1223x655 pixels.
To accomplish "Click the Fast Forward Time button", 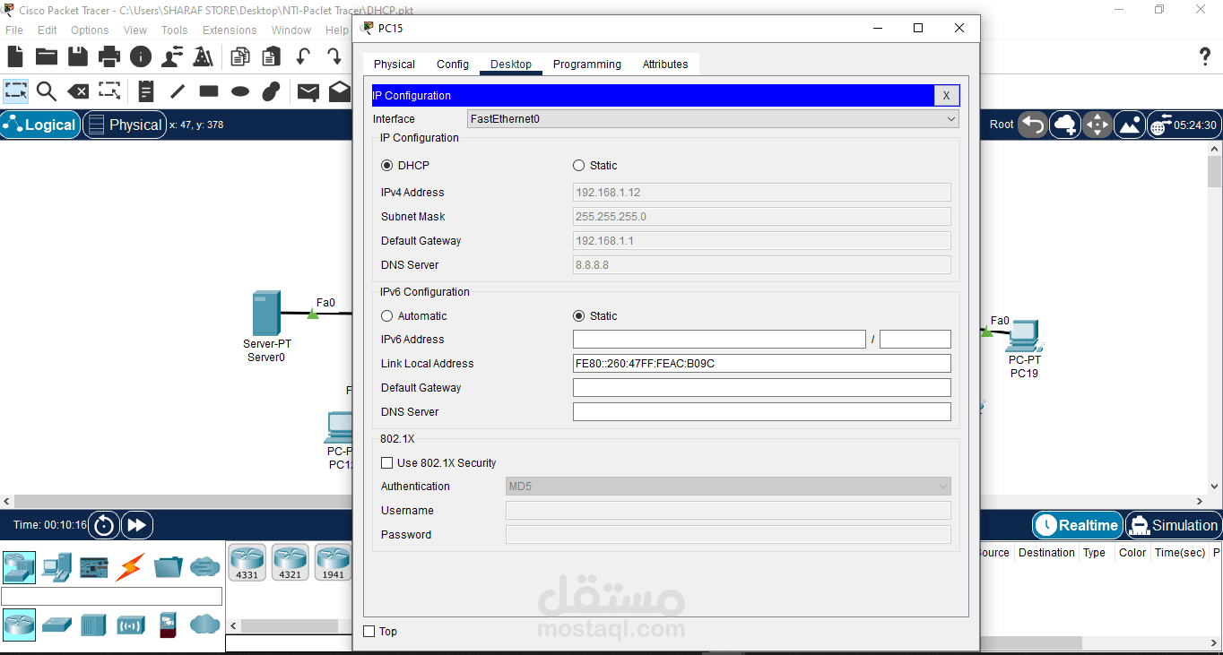I will click(137, 525).
